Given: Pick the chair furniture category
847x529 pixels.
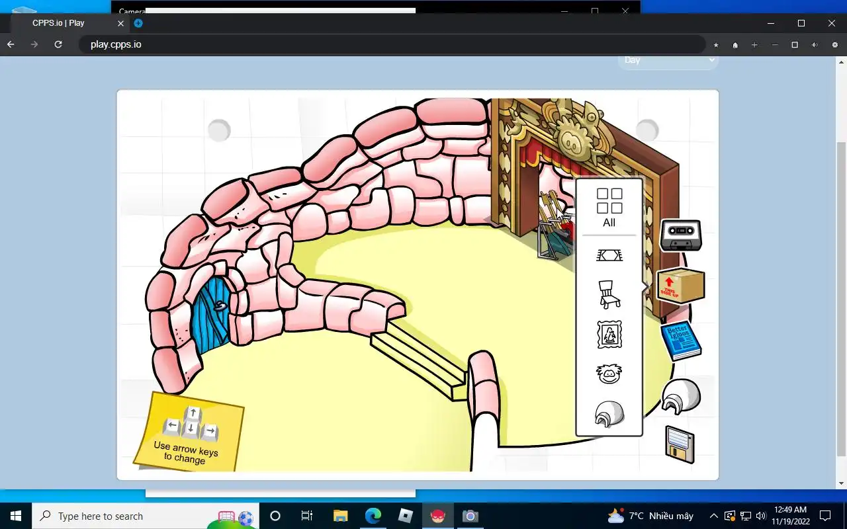Looking at the screenshot, I should 609,294.
